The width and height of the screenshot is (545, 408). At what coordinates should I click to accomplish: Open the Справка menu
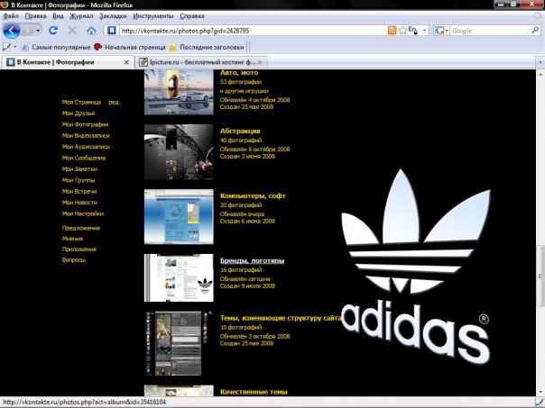coord(192,16)
